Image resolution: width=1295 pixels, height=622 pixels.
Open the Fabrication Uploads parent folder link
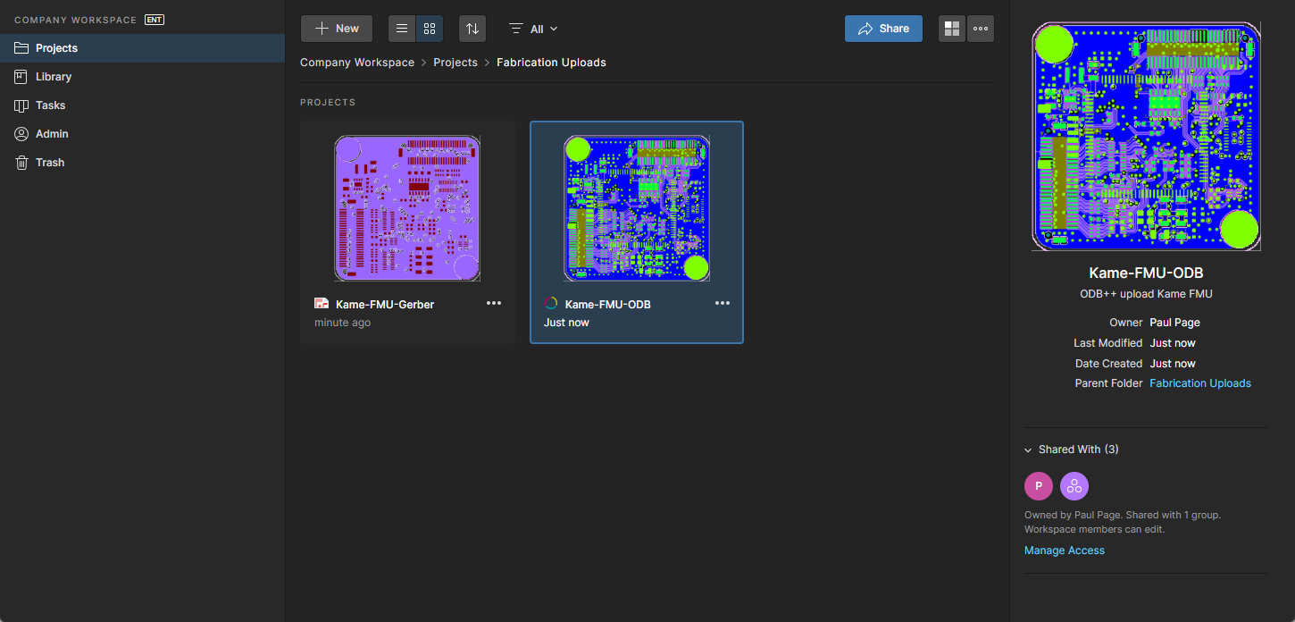1199,383
